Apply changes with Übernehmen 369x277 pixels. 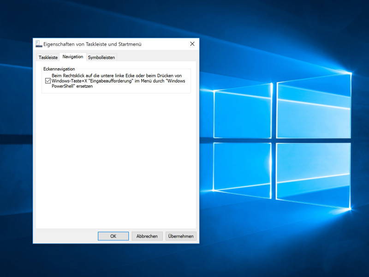pyautogui.click(x=181, y=236)
